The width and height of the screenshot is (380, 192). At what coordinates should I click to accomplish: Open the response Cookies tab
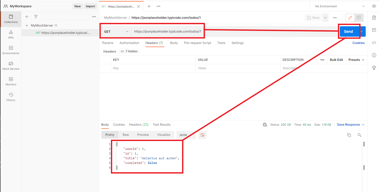(x=119, y=125)
